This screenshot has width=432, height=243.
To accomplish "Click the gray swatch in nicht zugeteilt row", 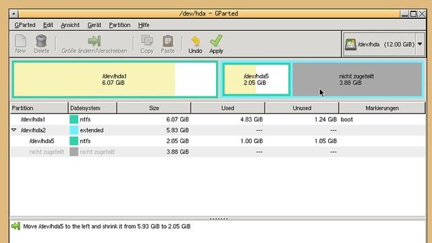I will [74, 152].
